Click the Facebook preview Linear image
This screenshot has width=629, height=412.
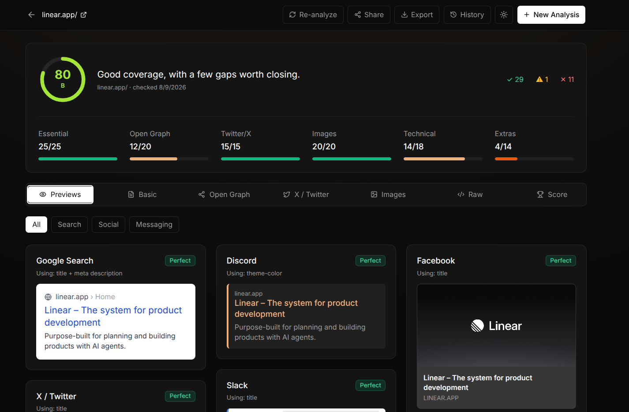[496, 326]
